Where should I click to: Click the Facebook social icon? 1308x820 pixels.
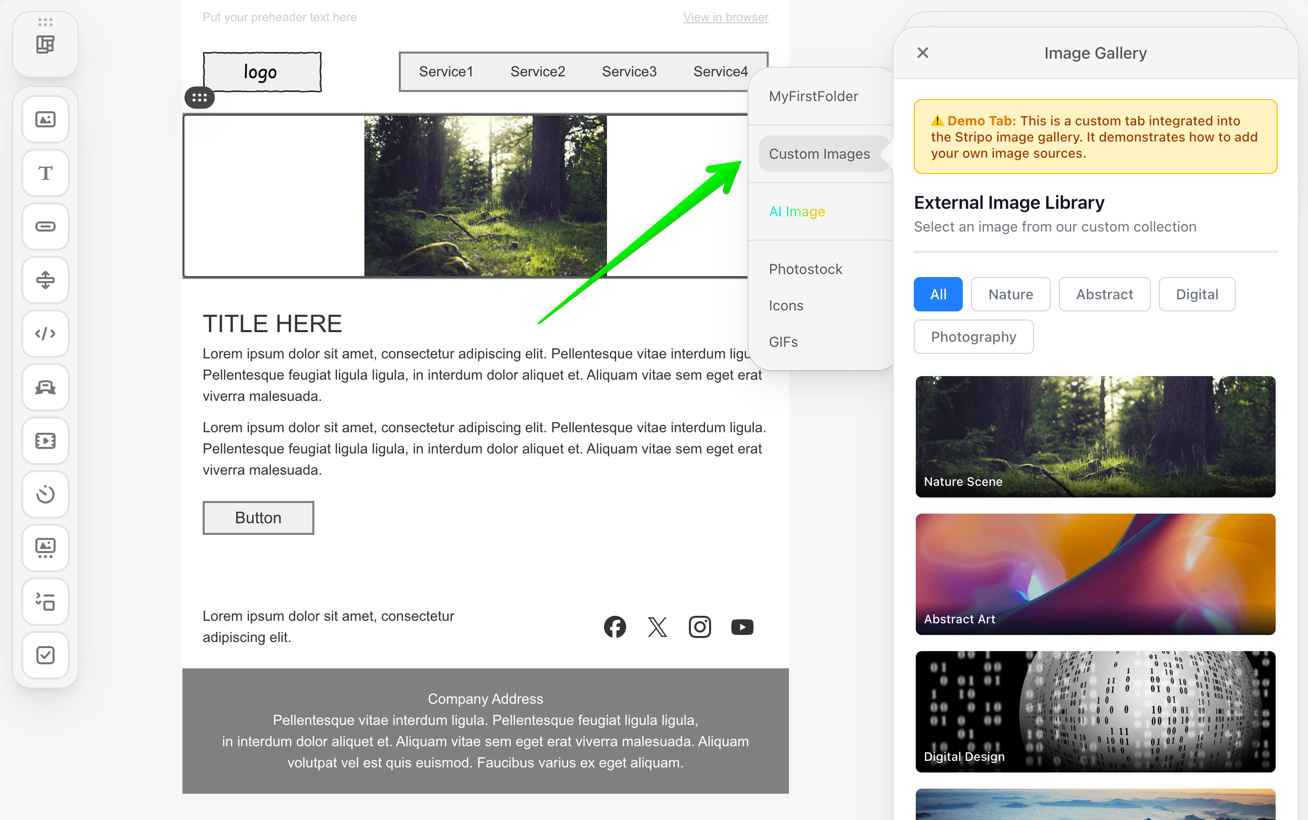615,627
